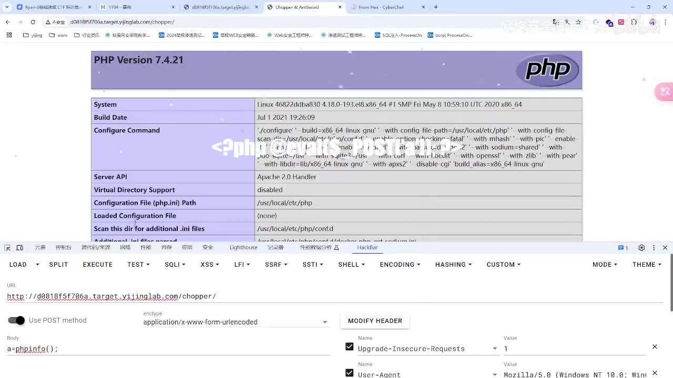The height and width of the screenshot is (378, 673).
Task: Click the LOAD button in HackBar
Action: coord(18,265)
